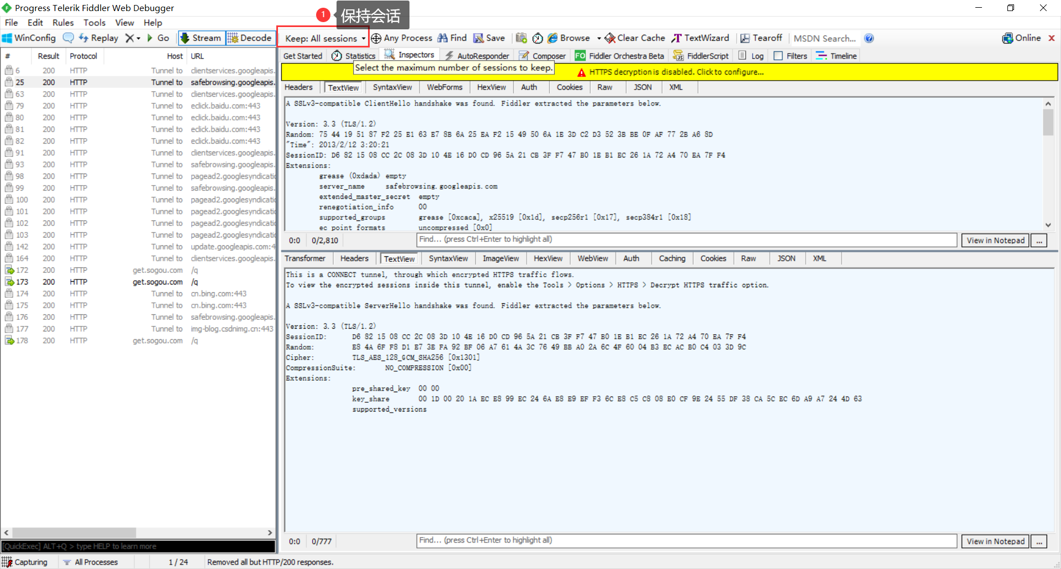Toggle Decode mode

pos(250,38)
